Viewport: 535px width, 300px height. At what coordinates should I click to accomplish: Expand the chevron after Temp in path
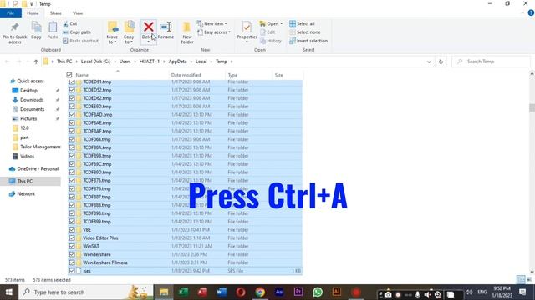(232, 62)
